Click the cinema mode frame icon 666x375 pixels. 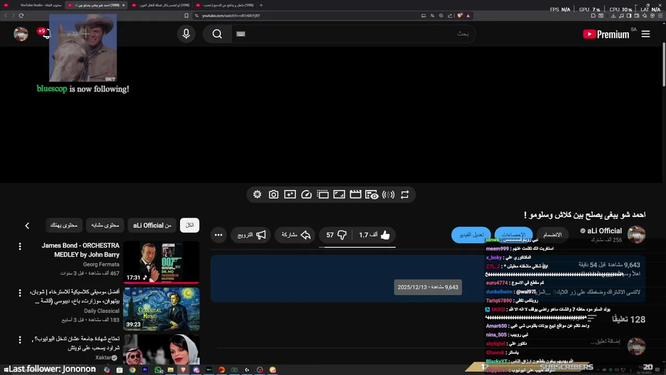pyautogui.click(x=323, y=194)
